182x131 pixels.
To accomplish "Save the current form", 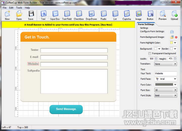I will coord(31,15).
